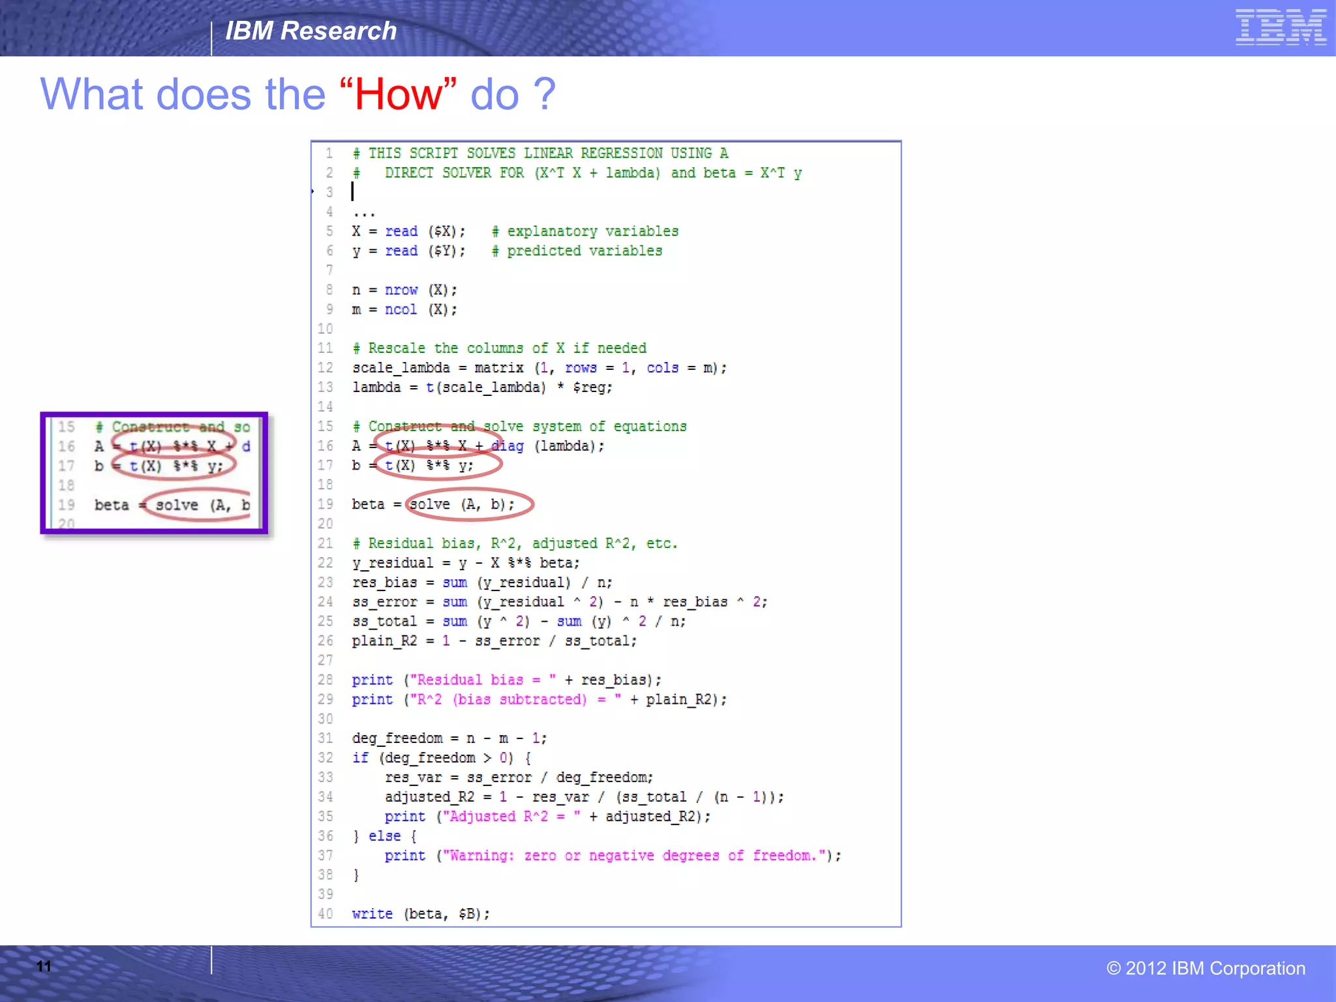This screenshot has width=1336, height=1002.
Task: Click the if (deg_freedom > 0) line
Action: pos(442,758)
